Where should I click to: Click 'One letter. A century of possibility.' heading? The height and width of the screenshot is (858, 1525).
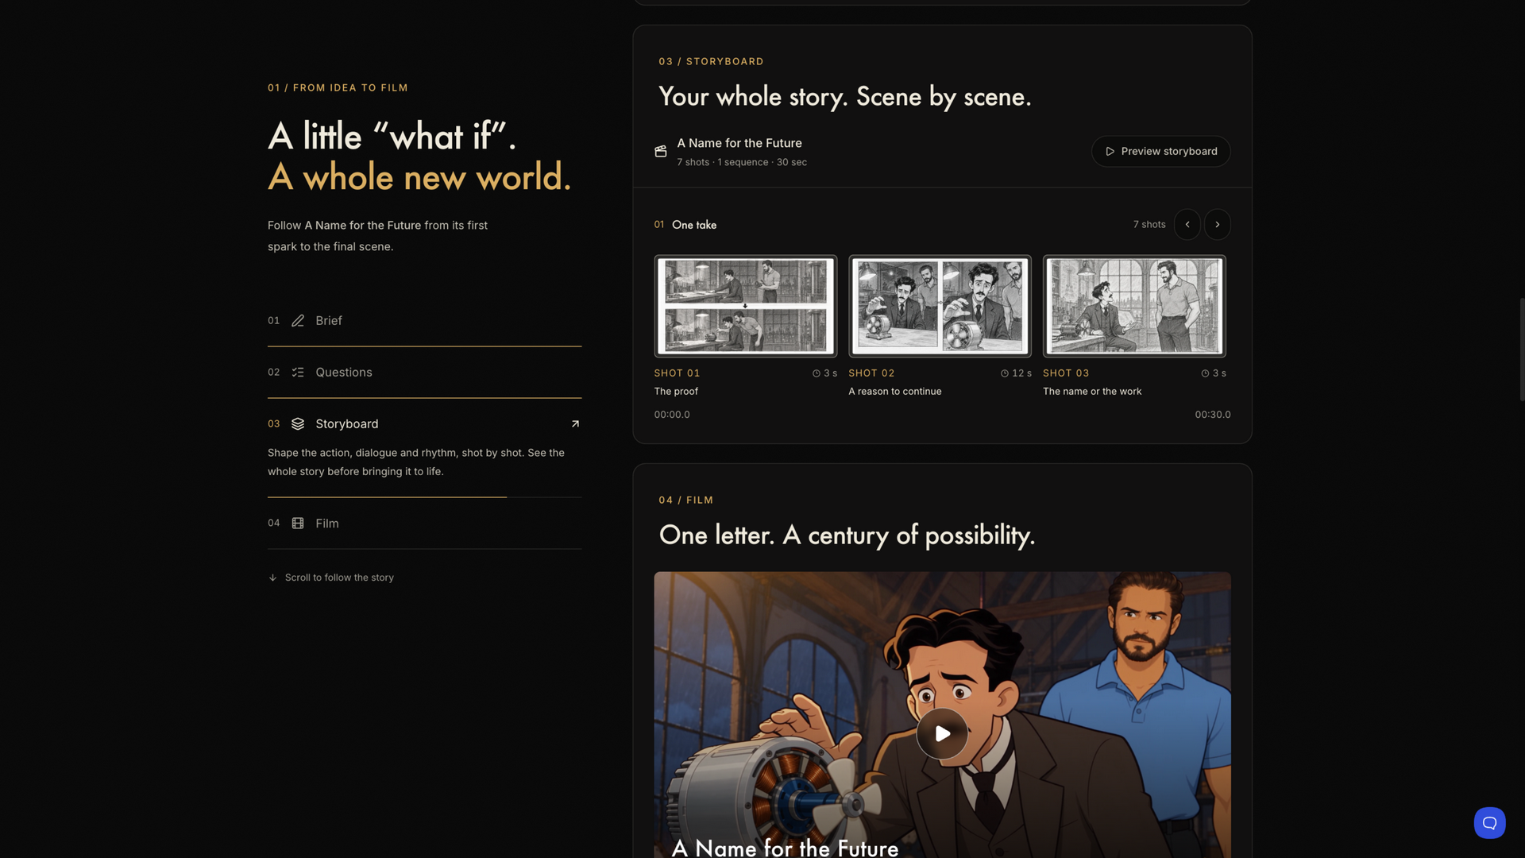pos(847,535)
